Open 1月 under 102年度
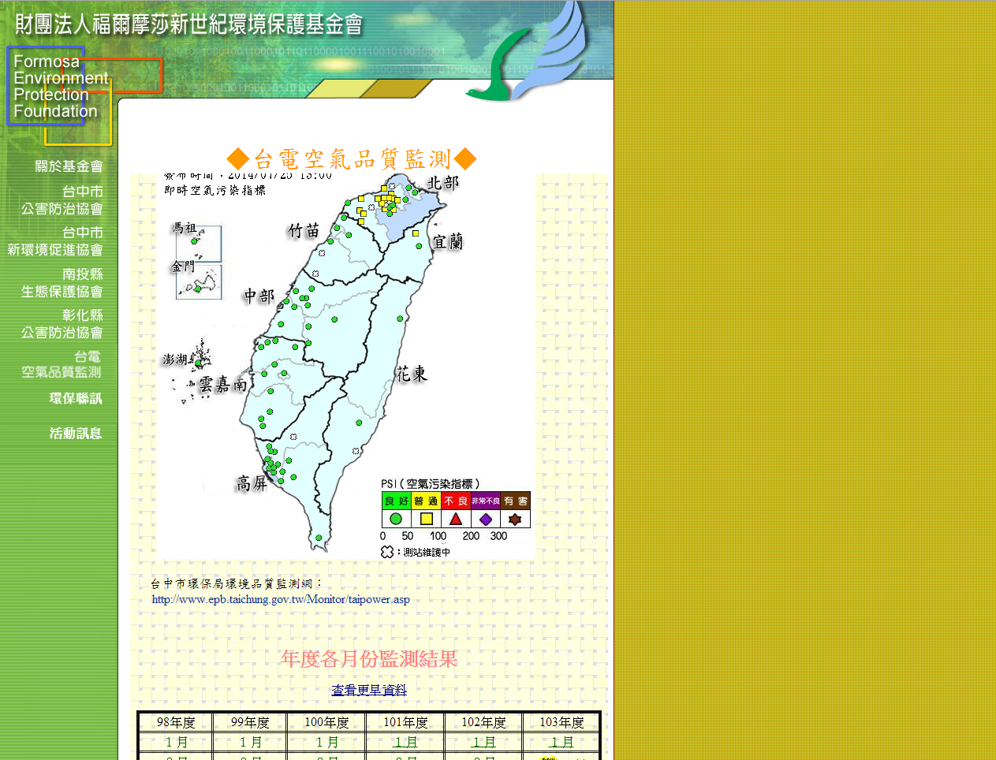 click(x=483, y=742)
